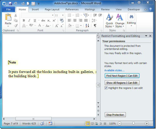The height and width of the screenshot is (129, 156).
Task: Toggle Superscript formatting
Action: point(54,20)
